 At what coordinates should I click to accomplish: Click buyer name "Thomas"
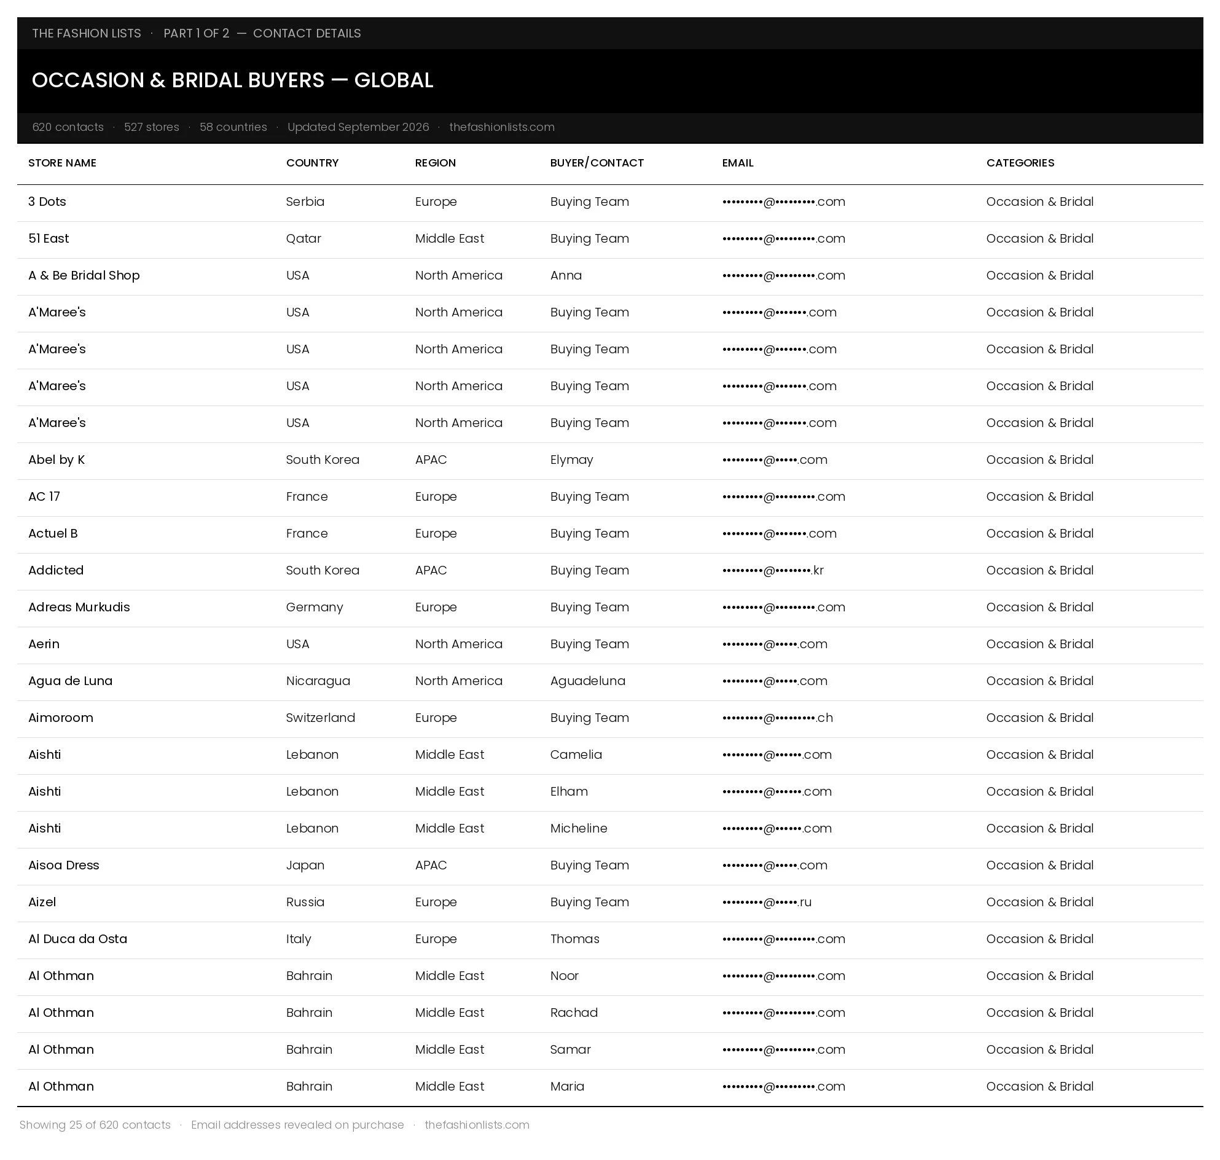(x=574, y=939)
